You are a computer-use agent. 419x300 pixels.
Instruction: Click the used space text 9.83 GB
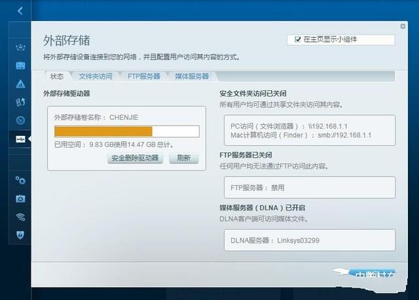[x=101, y=144]
